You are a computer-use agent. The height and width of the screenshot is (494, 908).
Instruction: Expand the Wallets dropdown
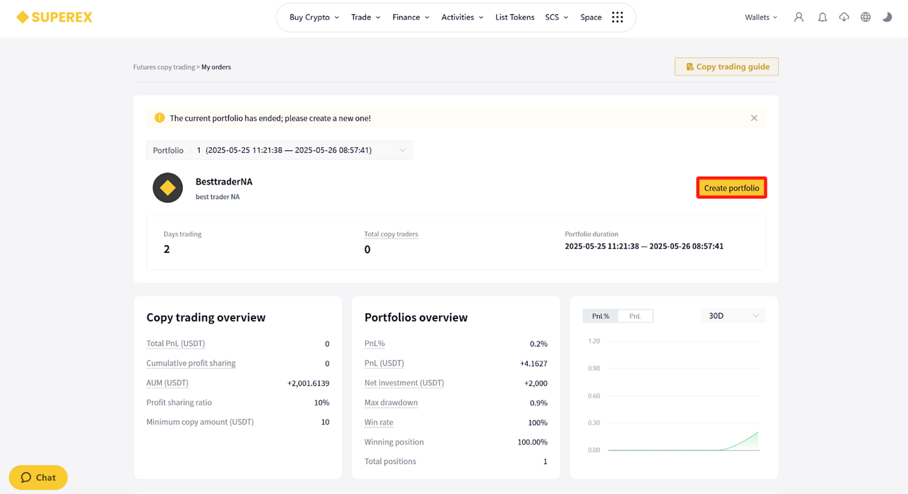click(761, 18)
